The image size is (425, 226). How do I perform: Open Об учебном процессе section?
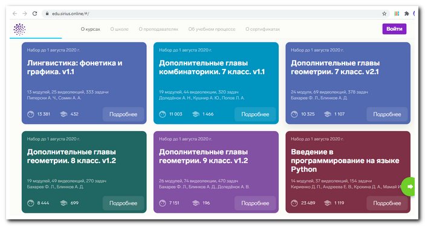point(212,29)
